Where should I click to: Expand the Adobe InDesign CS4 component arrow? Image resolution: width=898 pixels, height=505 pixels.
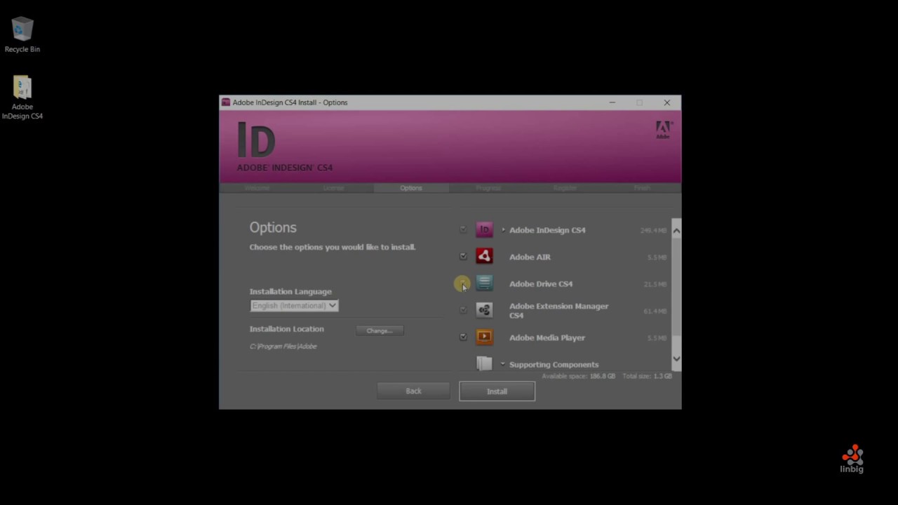click(x=503, y=230)
